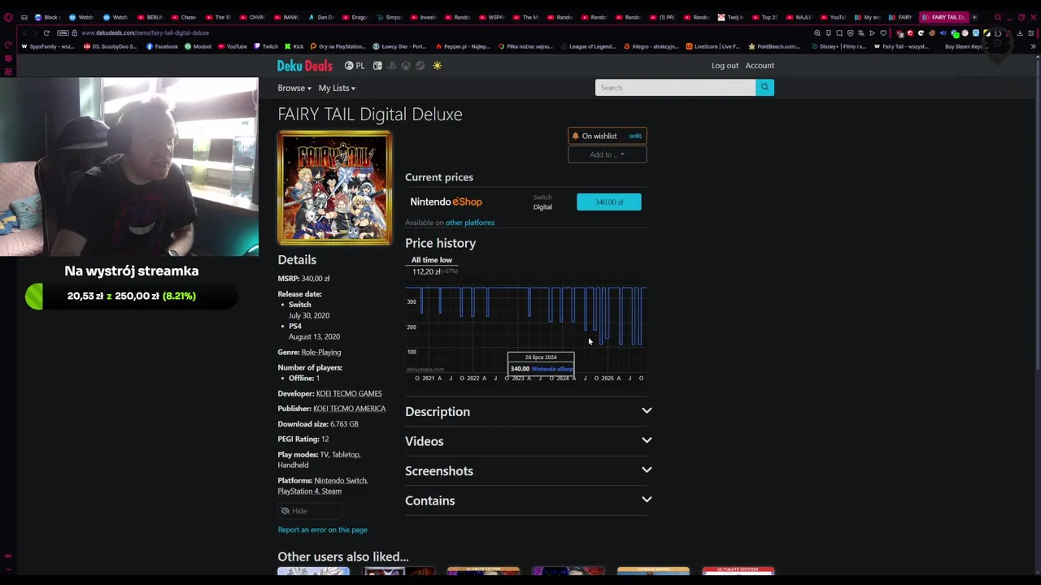
Task: Show more bookmarks with the overflow chevron
Action: [x=1033, y=46]
